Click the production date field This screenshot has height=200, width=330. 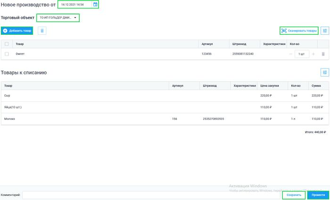tap(74, 5)
